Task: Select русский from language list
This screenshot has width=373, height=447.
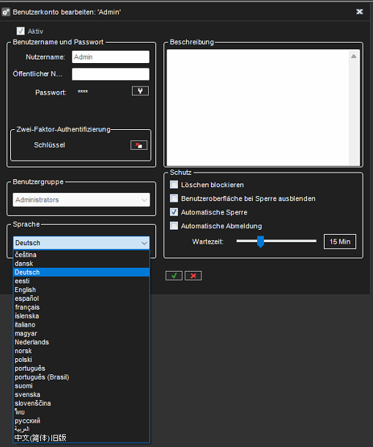Action: 81,421
